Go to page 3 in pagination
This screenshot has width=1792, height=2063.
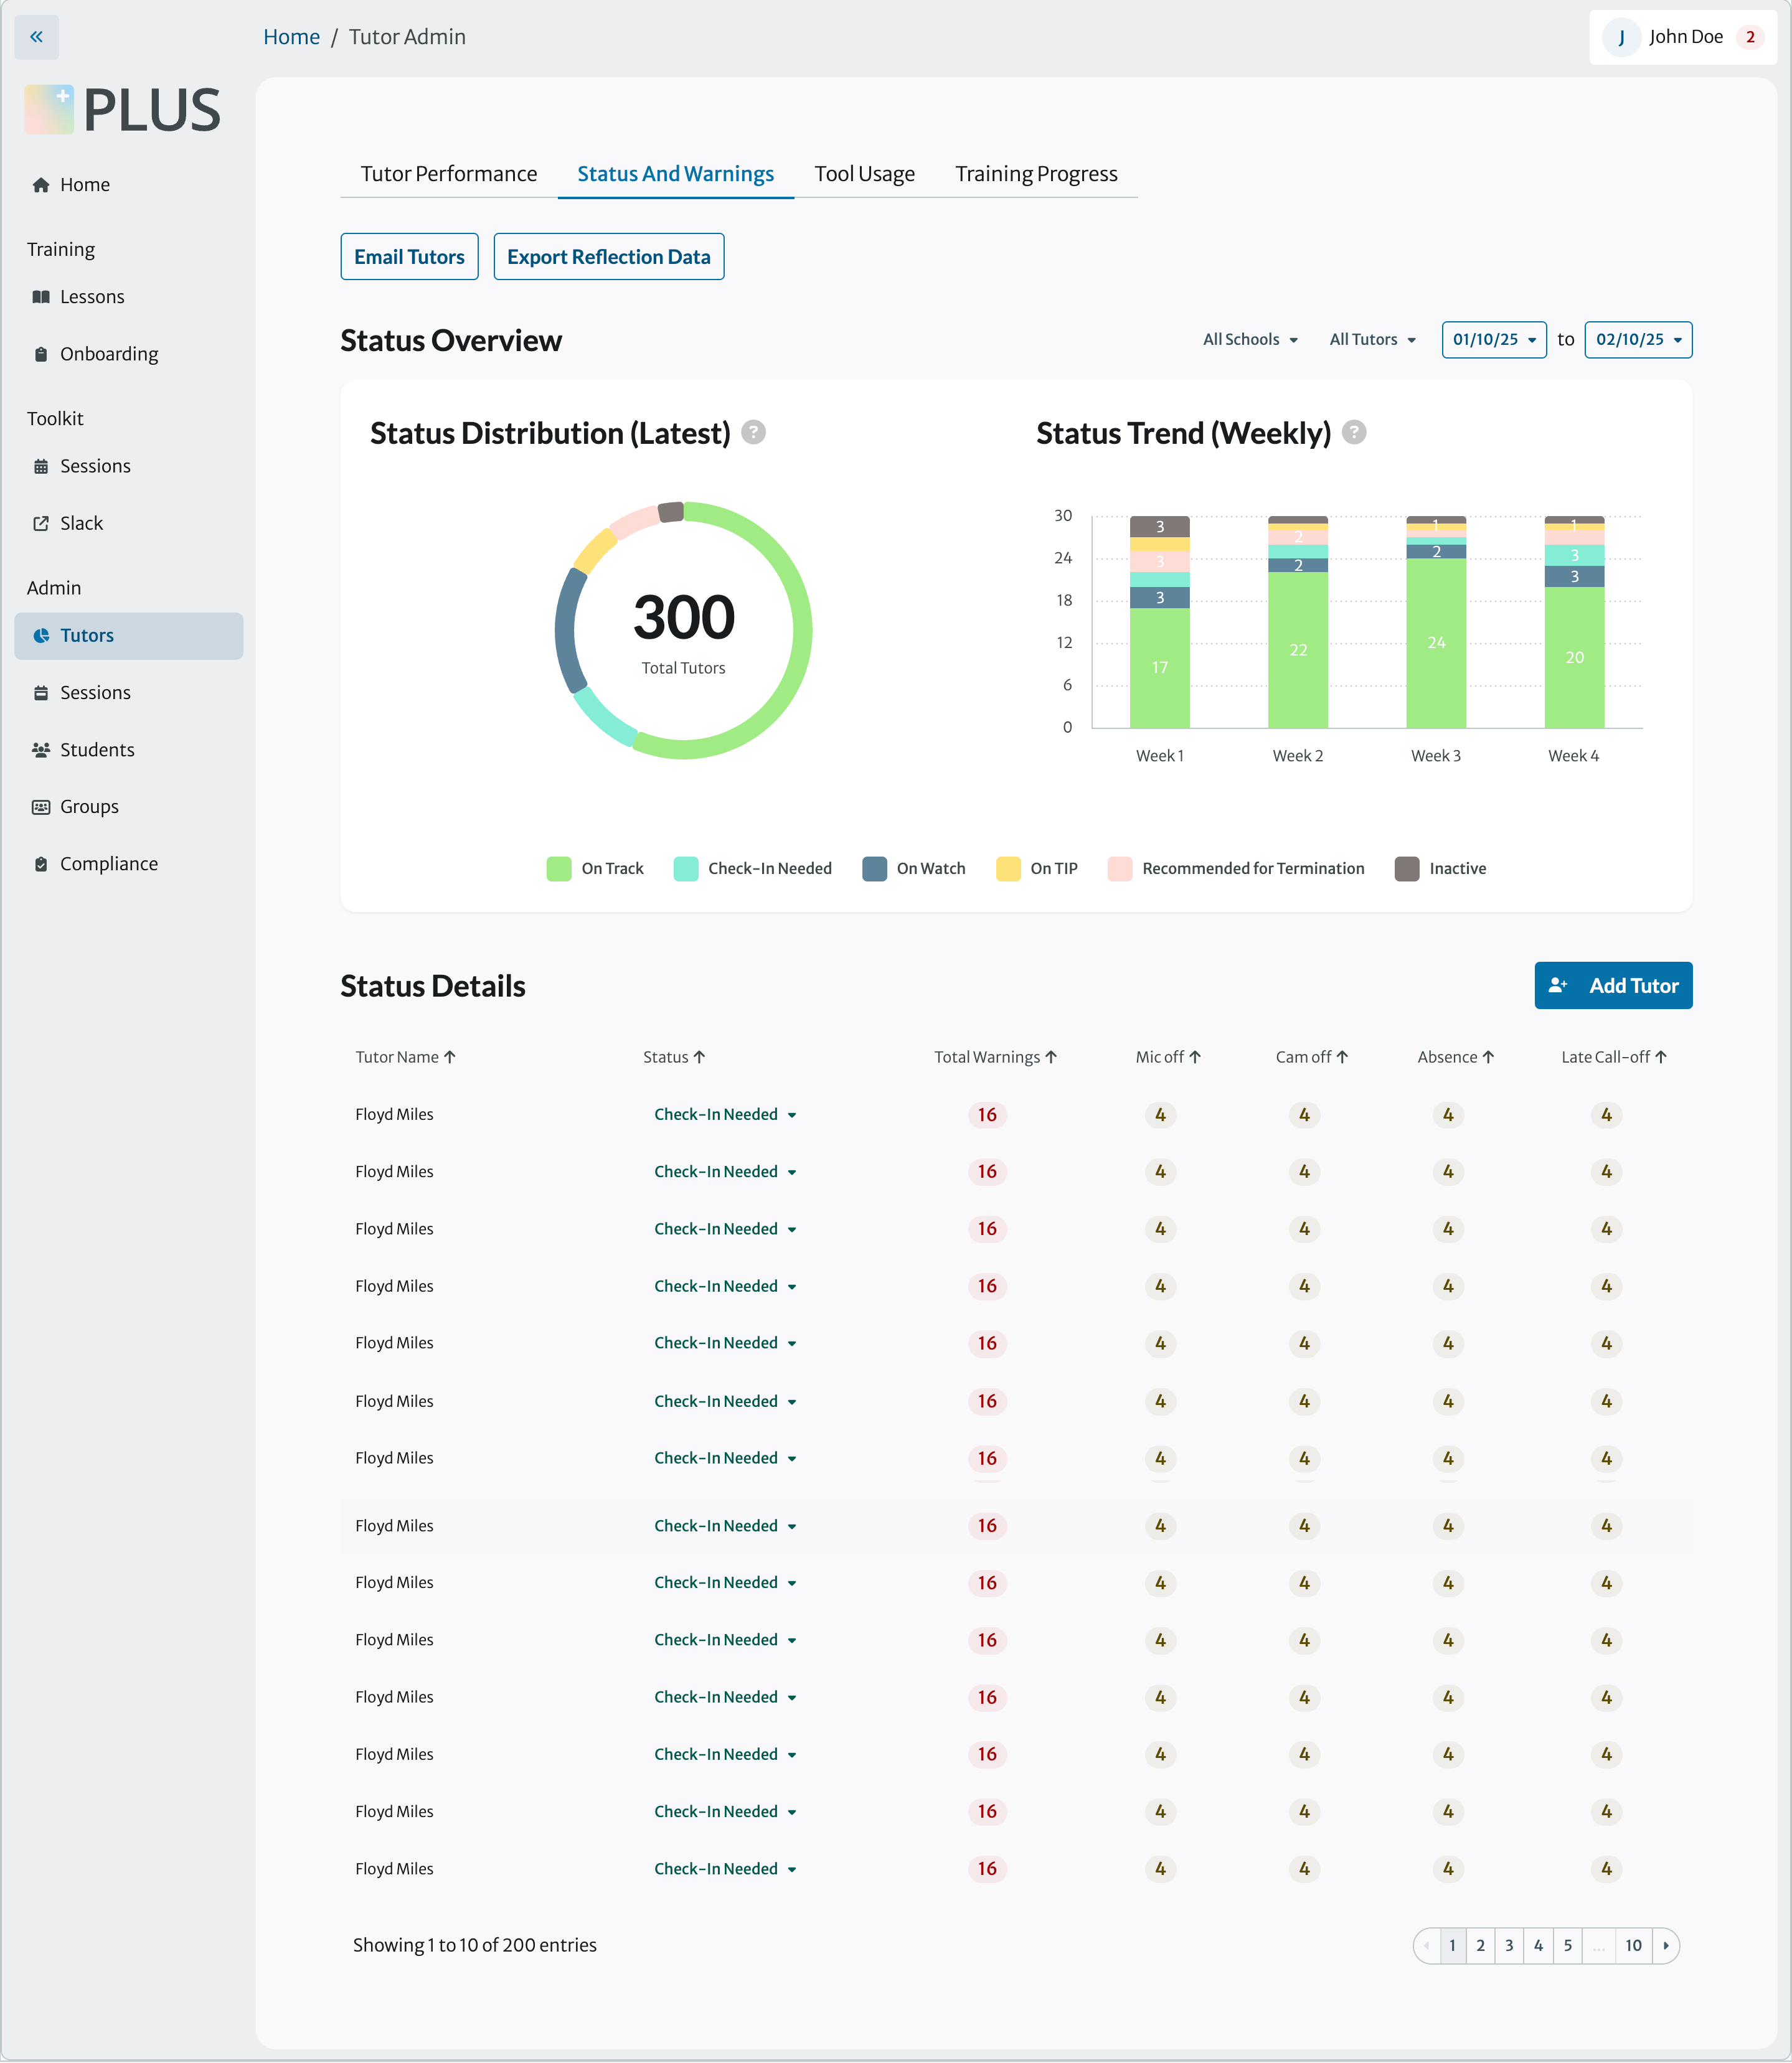(1509, 1945)
